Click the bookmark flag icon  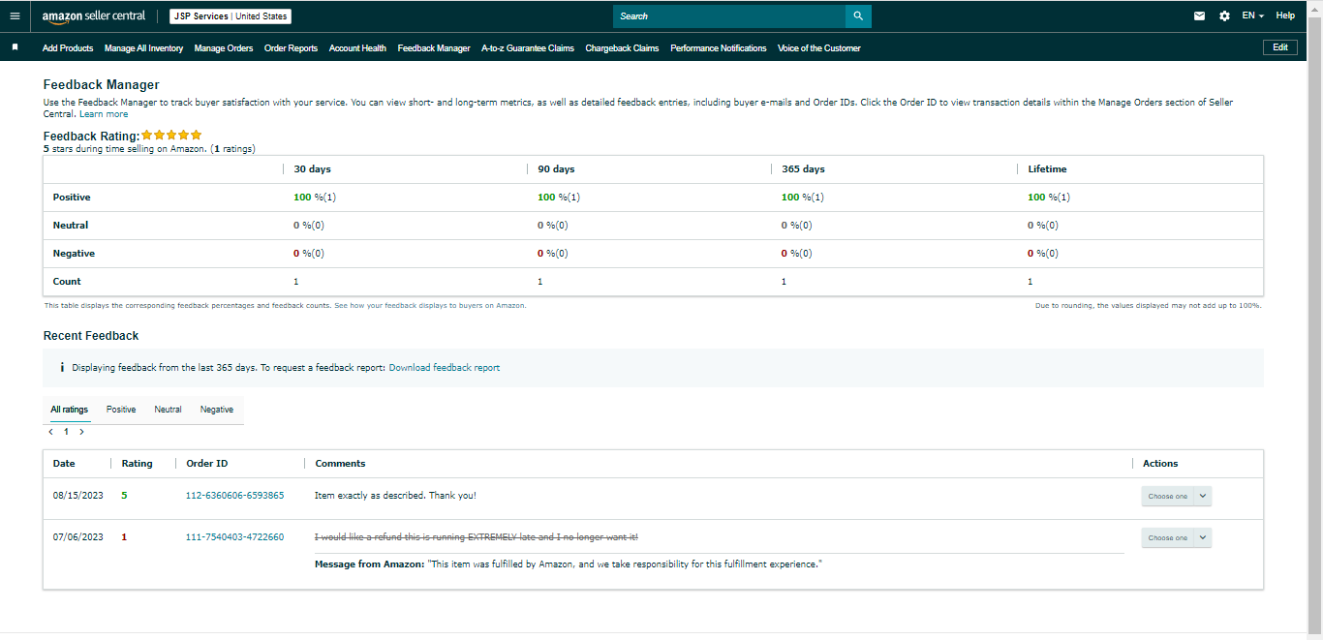point(15,47)
